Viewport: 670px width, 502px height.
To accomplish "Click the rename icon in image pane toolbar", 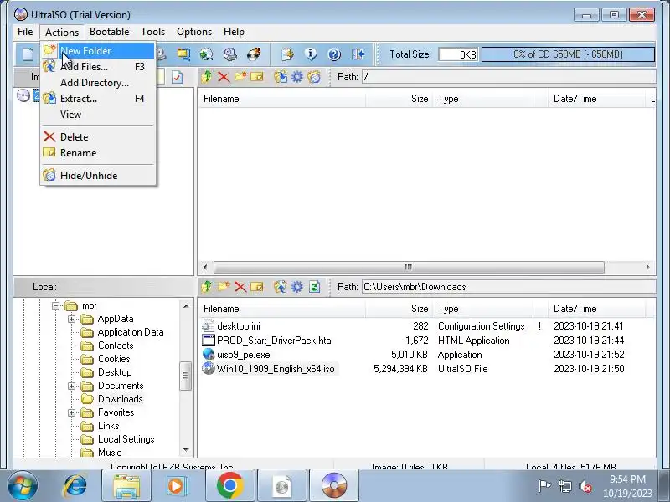I will [x=257, y=77].
